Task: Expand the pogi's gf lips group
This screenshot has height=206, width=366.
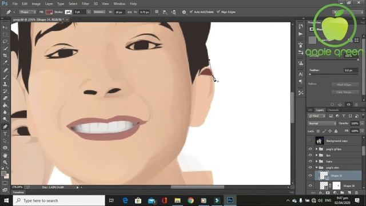Action: (x=316, y=149)
